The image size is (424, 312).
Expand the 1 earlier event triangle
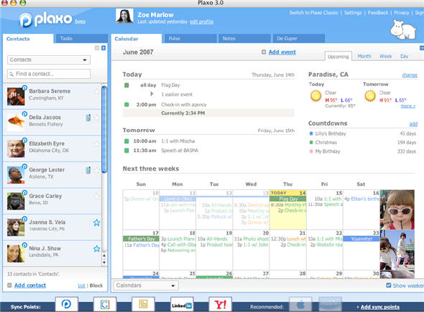152,94
